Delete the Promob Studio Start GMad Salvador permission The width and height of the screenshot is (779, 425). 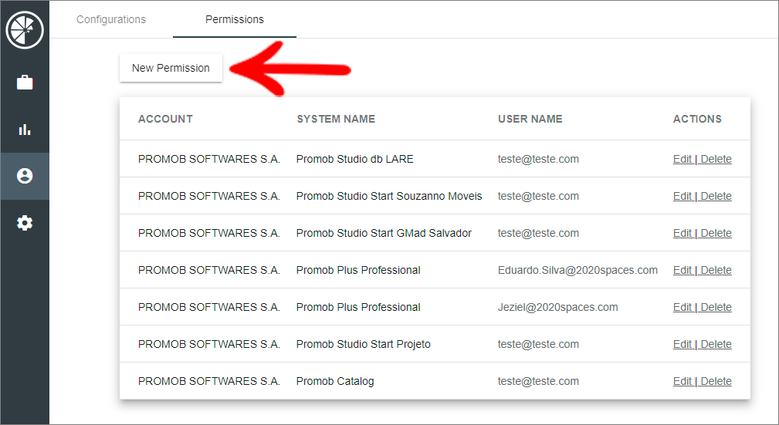pos(716,233)
